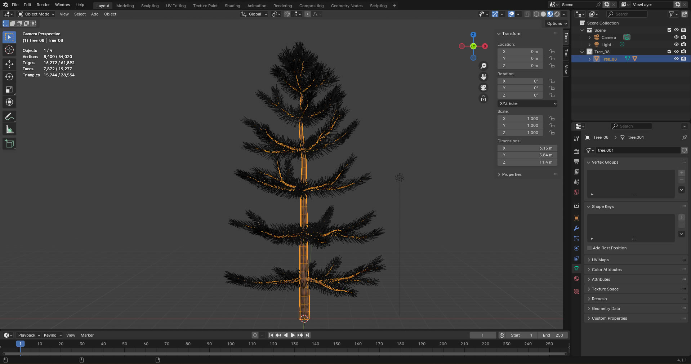
Task: Add a new vertex group with plus button
Action: pos(682,173)
